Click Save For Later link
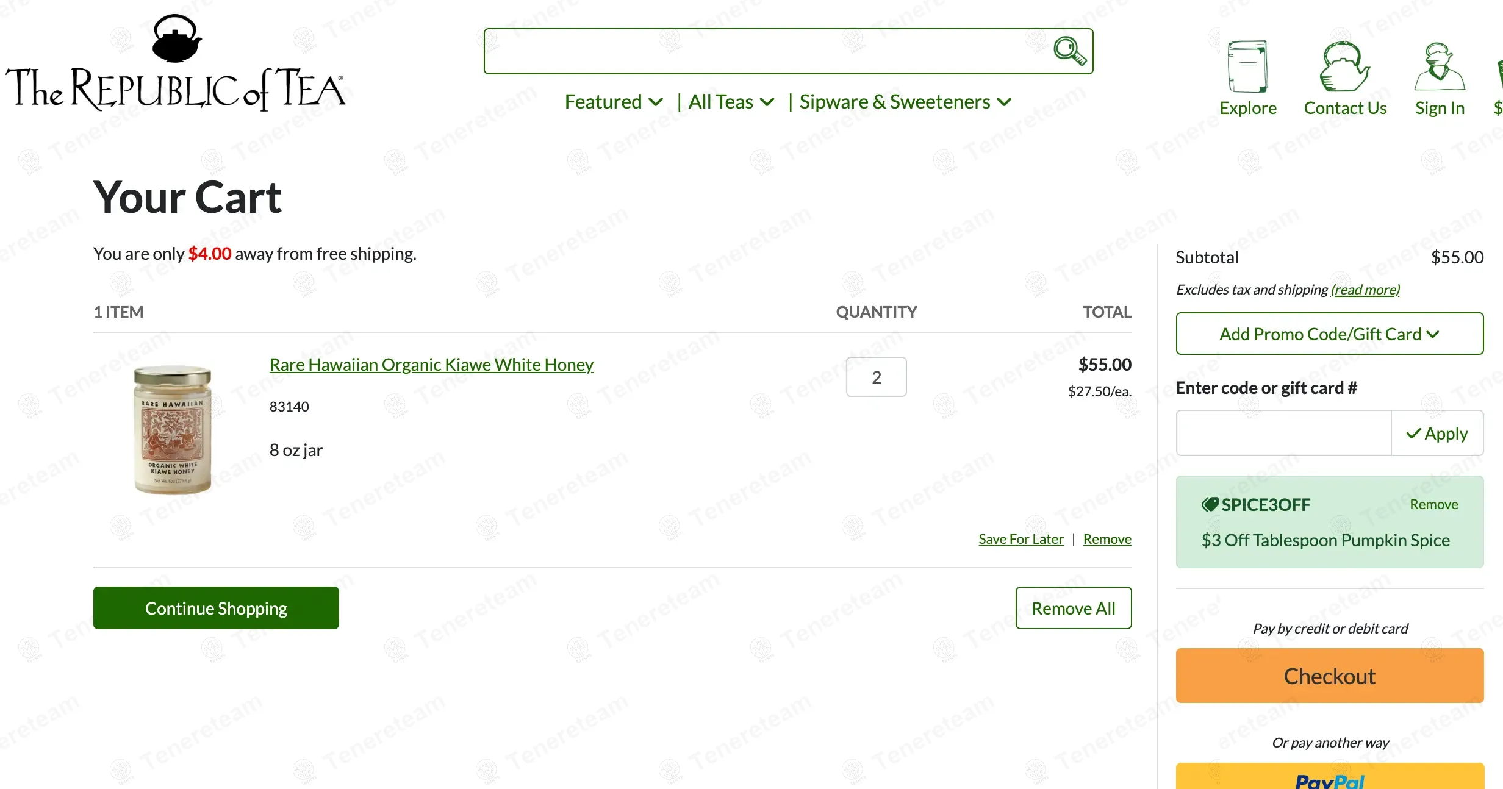1503x789 pixels. 1021,540
